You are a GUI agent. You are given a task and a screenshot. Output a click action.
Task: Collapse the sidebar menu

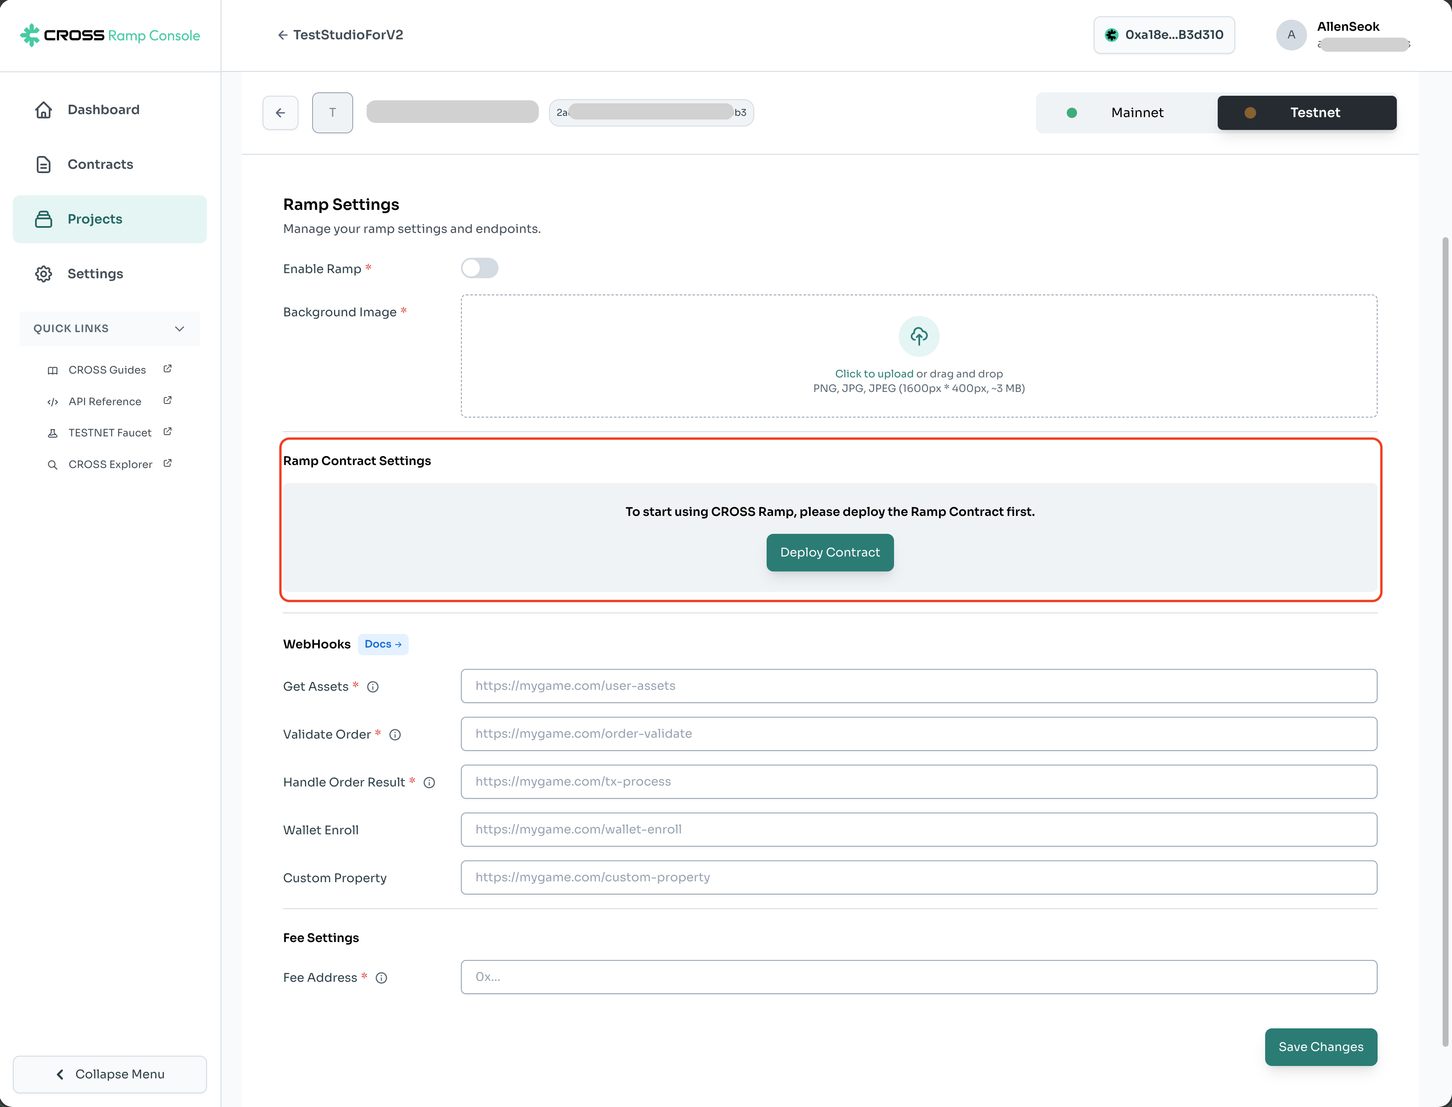pos(109,1074)
